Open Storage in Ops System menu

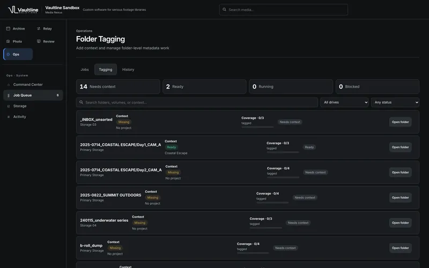pyautogui.click(x=33, y=106)
